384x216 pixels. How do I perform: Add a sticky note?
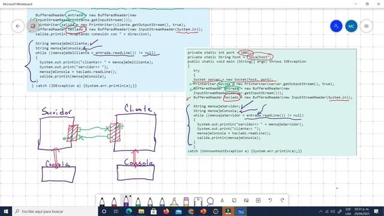coord(234,200)
